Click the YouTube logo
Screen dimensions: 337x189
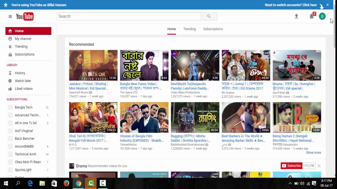24,16
